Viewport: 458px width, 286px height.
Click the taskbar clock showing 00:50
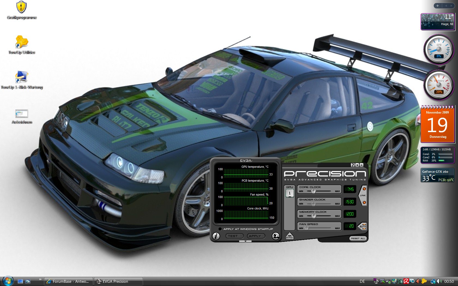449,281
